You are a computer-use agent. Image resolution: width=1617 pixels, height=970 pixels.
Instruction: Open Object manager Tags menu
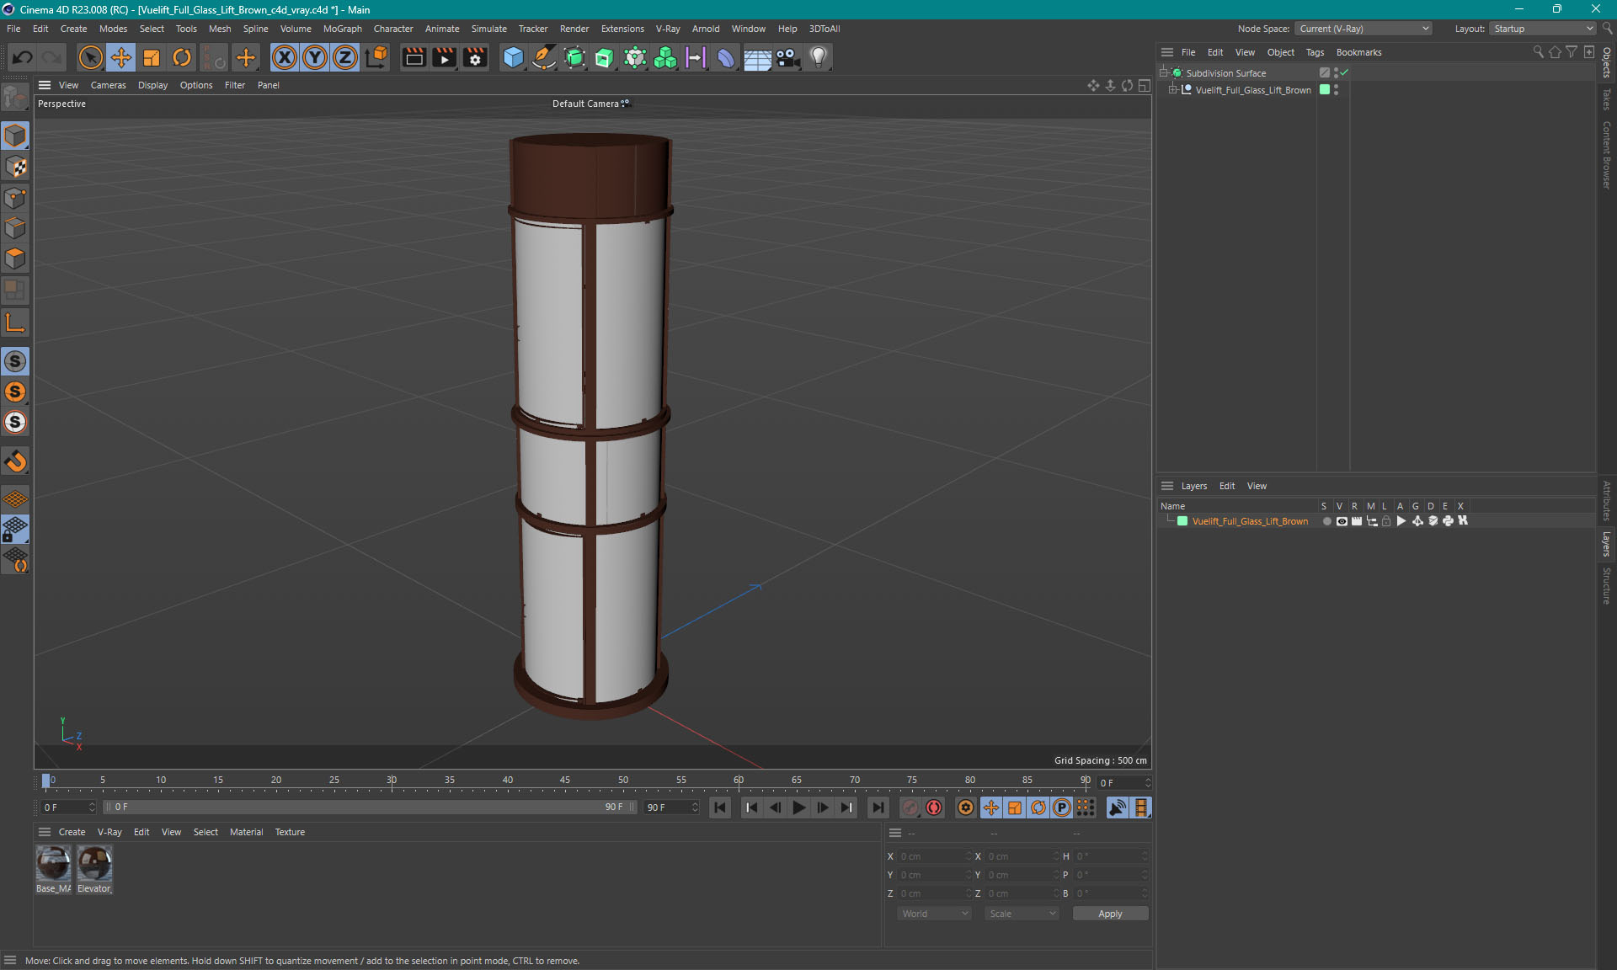click(x=1315, y=52)
